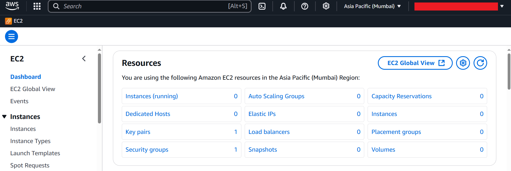Open the Dedicated Hosts link

pos(148,114)
